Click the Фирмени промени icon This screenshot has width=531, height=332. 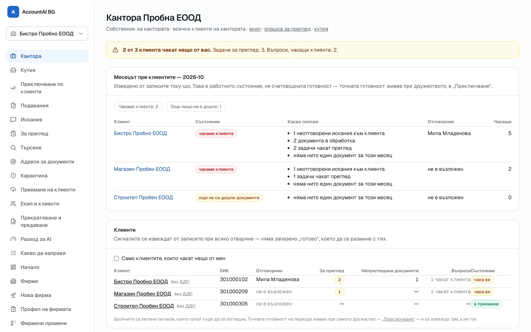point(13,323)
